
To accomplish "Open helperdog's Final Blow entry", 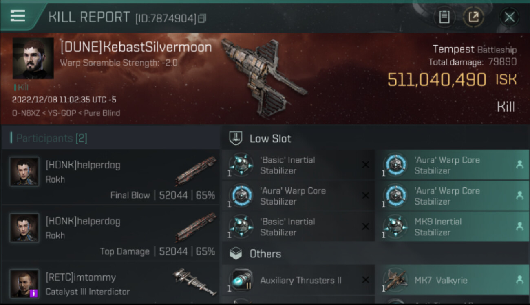I will 110,177.
